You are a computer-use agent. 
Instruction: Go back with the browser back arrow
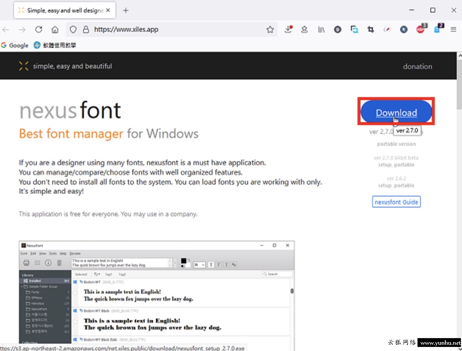(x=6, y=29)
